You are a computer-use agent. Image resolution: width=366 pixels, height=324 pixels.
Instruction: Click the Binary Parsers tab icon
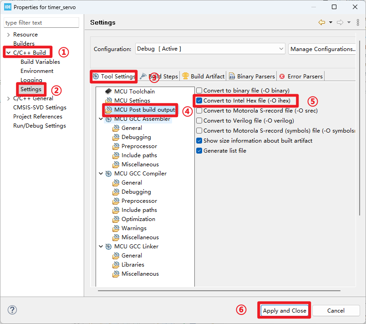point(232,76)
